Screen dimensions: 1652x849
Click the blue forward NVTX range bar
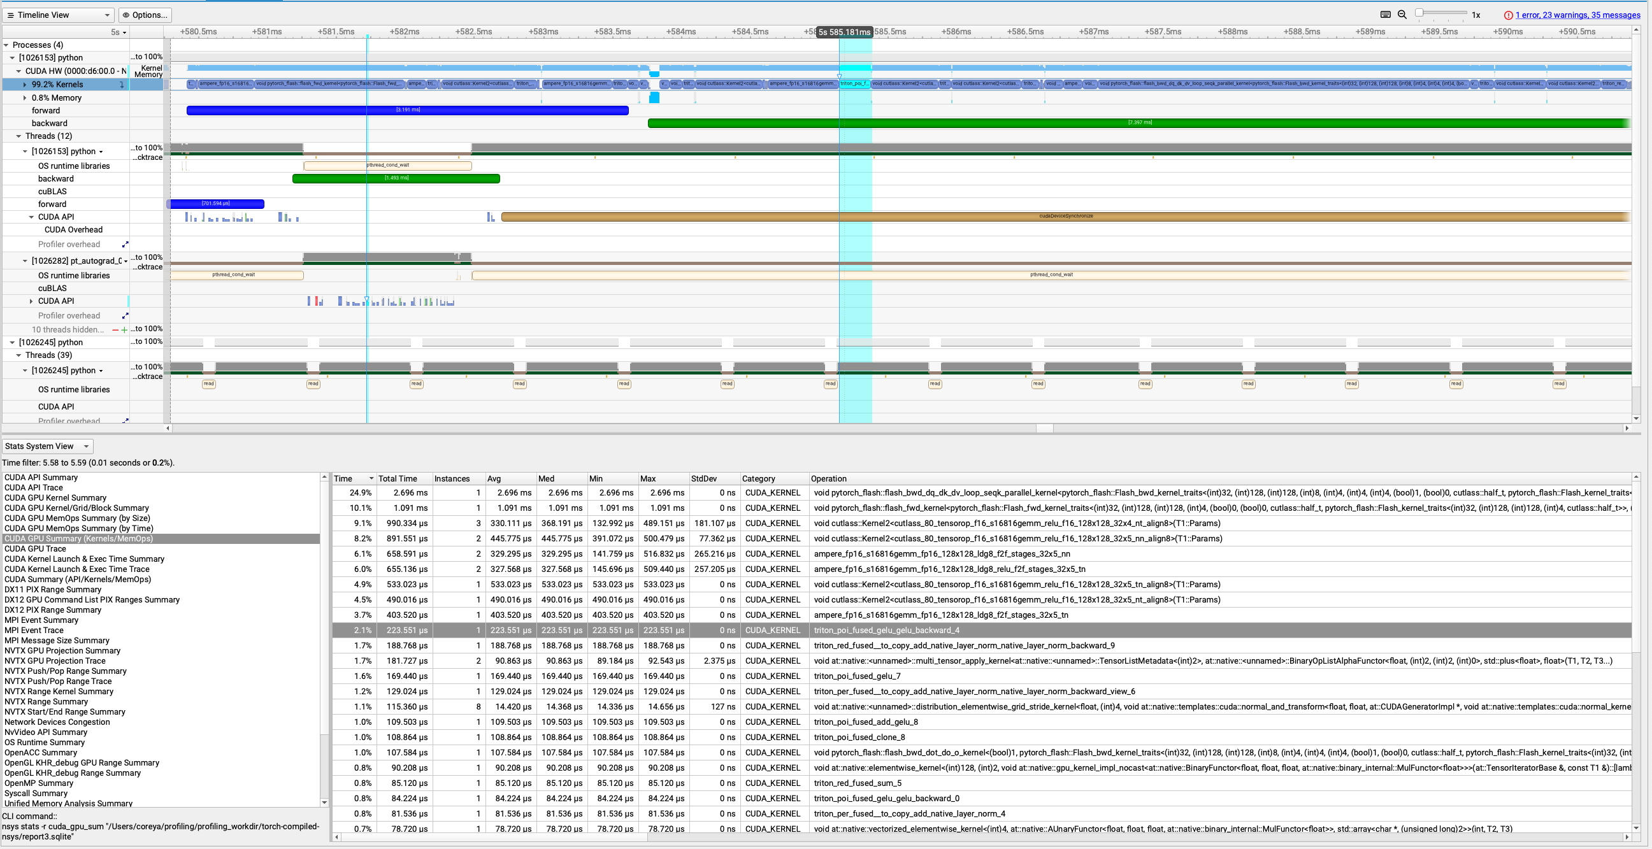pyautogui.click(x=407, y=110)
